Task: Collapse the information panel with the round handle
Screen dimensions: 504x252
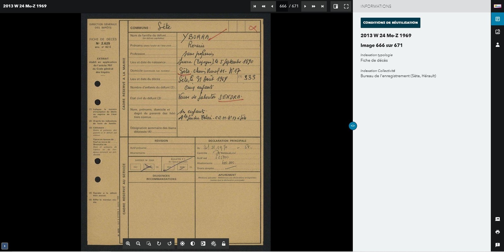Action: click(353, 126)
